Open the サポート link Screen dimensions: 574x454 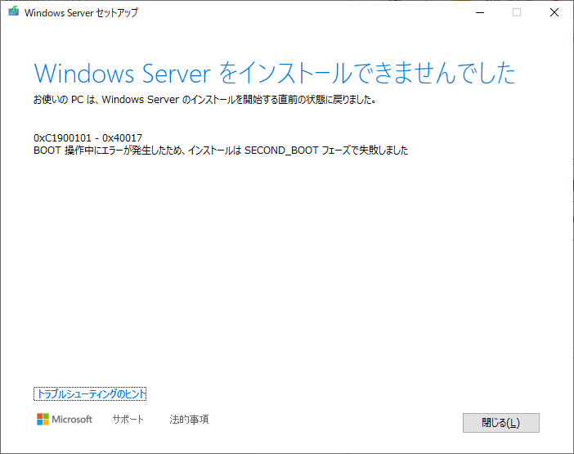pyautogui.click(x=128, y=419)
